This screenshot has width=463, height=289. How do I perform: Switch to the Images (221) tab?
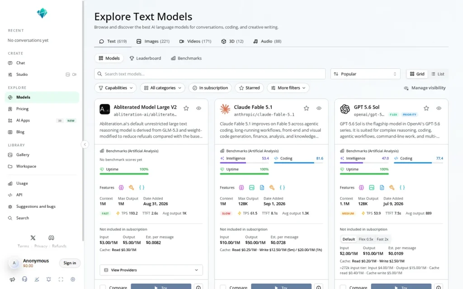point(153,41)
